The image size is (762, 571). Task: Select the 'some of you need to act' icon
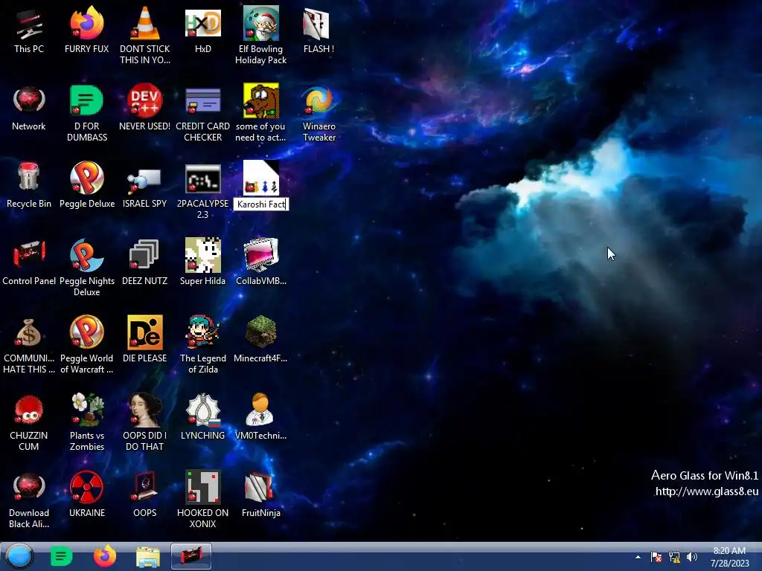pos(261,113)
